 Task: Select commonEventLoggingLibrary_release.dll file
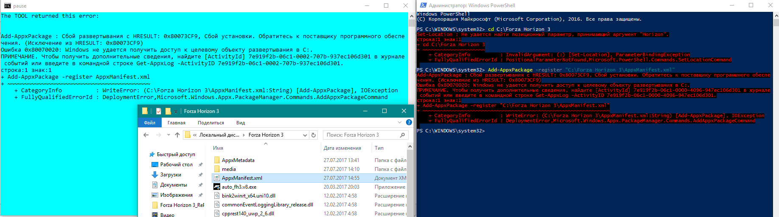coord(267,205)
